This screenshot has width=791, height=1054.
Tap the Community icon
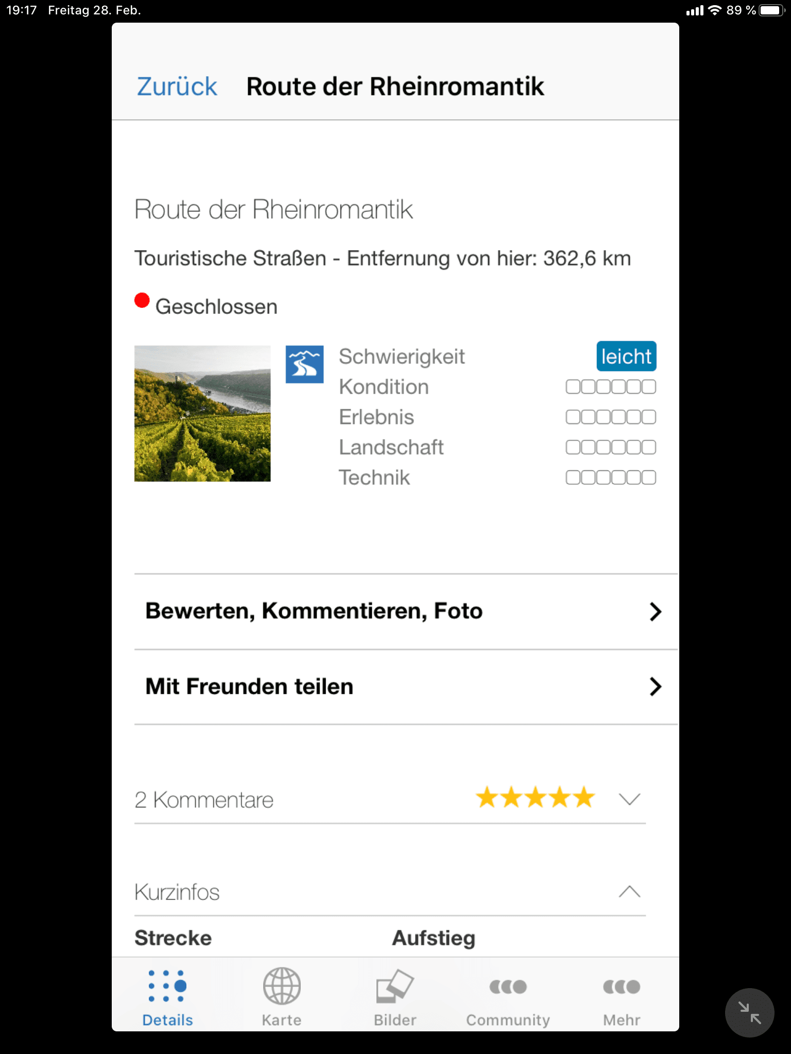(x=508, y=987)
